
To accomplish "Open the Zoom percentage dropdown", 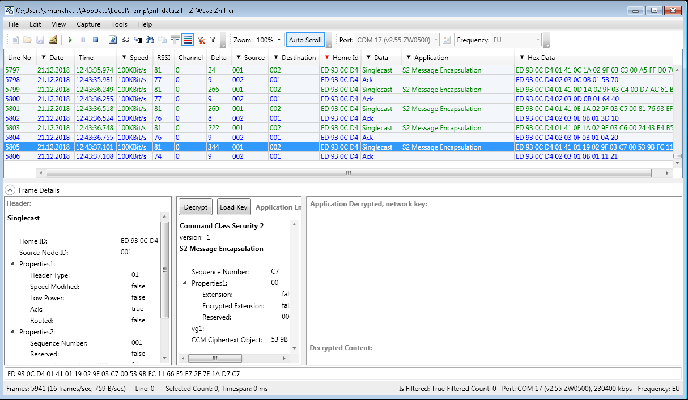I will click(x=276, y=39).
